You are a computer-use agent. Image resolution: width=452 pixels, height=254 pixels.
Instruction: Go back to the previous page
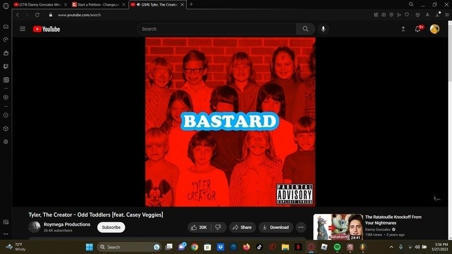18,15
